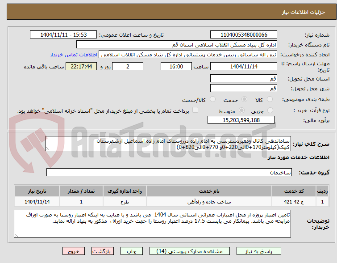The image size is (337, 263).
Task: Click service name cell ساخت جاده و راه‌آهن
Action: 209,202
